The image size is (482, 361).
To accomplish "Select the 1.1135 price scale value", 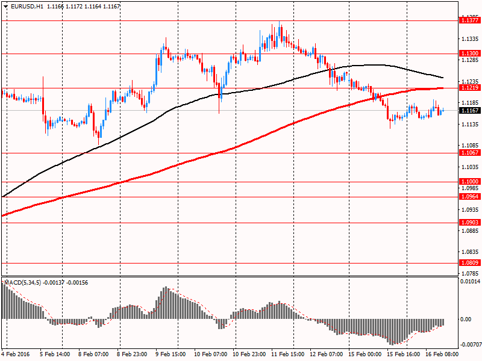I will coord(470,125).
